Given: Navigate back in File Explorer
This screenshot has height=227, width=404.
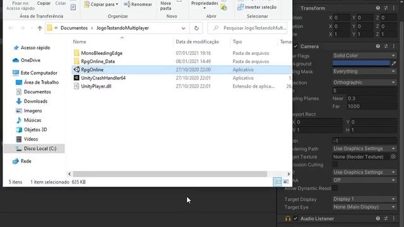Looking at the screenshot, I should tap(11, 28).
